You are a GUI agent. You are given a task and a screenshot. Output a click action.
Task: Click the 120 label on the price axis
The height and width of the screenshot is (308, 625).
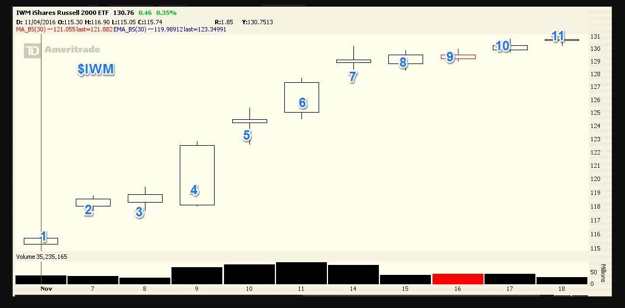(x=595, y=179)
